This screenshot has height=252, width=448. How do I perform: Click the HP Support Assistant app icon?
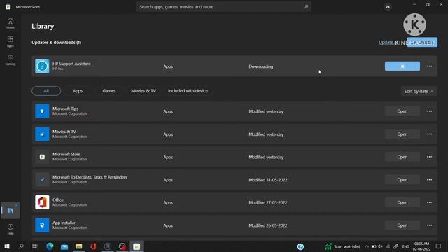42,66
